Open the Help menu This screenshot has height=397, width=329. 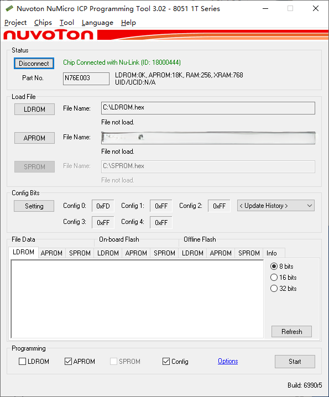tap(128, 23)
